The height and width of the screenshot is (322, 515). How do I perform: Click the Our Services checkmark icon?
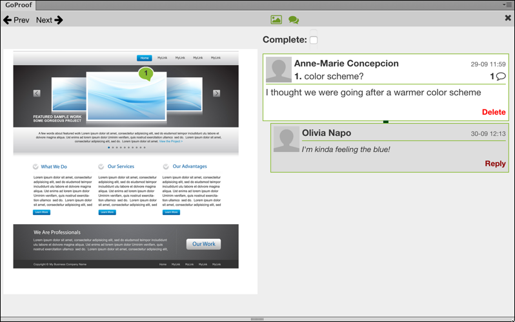point(101,167)
